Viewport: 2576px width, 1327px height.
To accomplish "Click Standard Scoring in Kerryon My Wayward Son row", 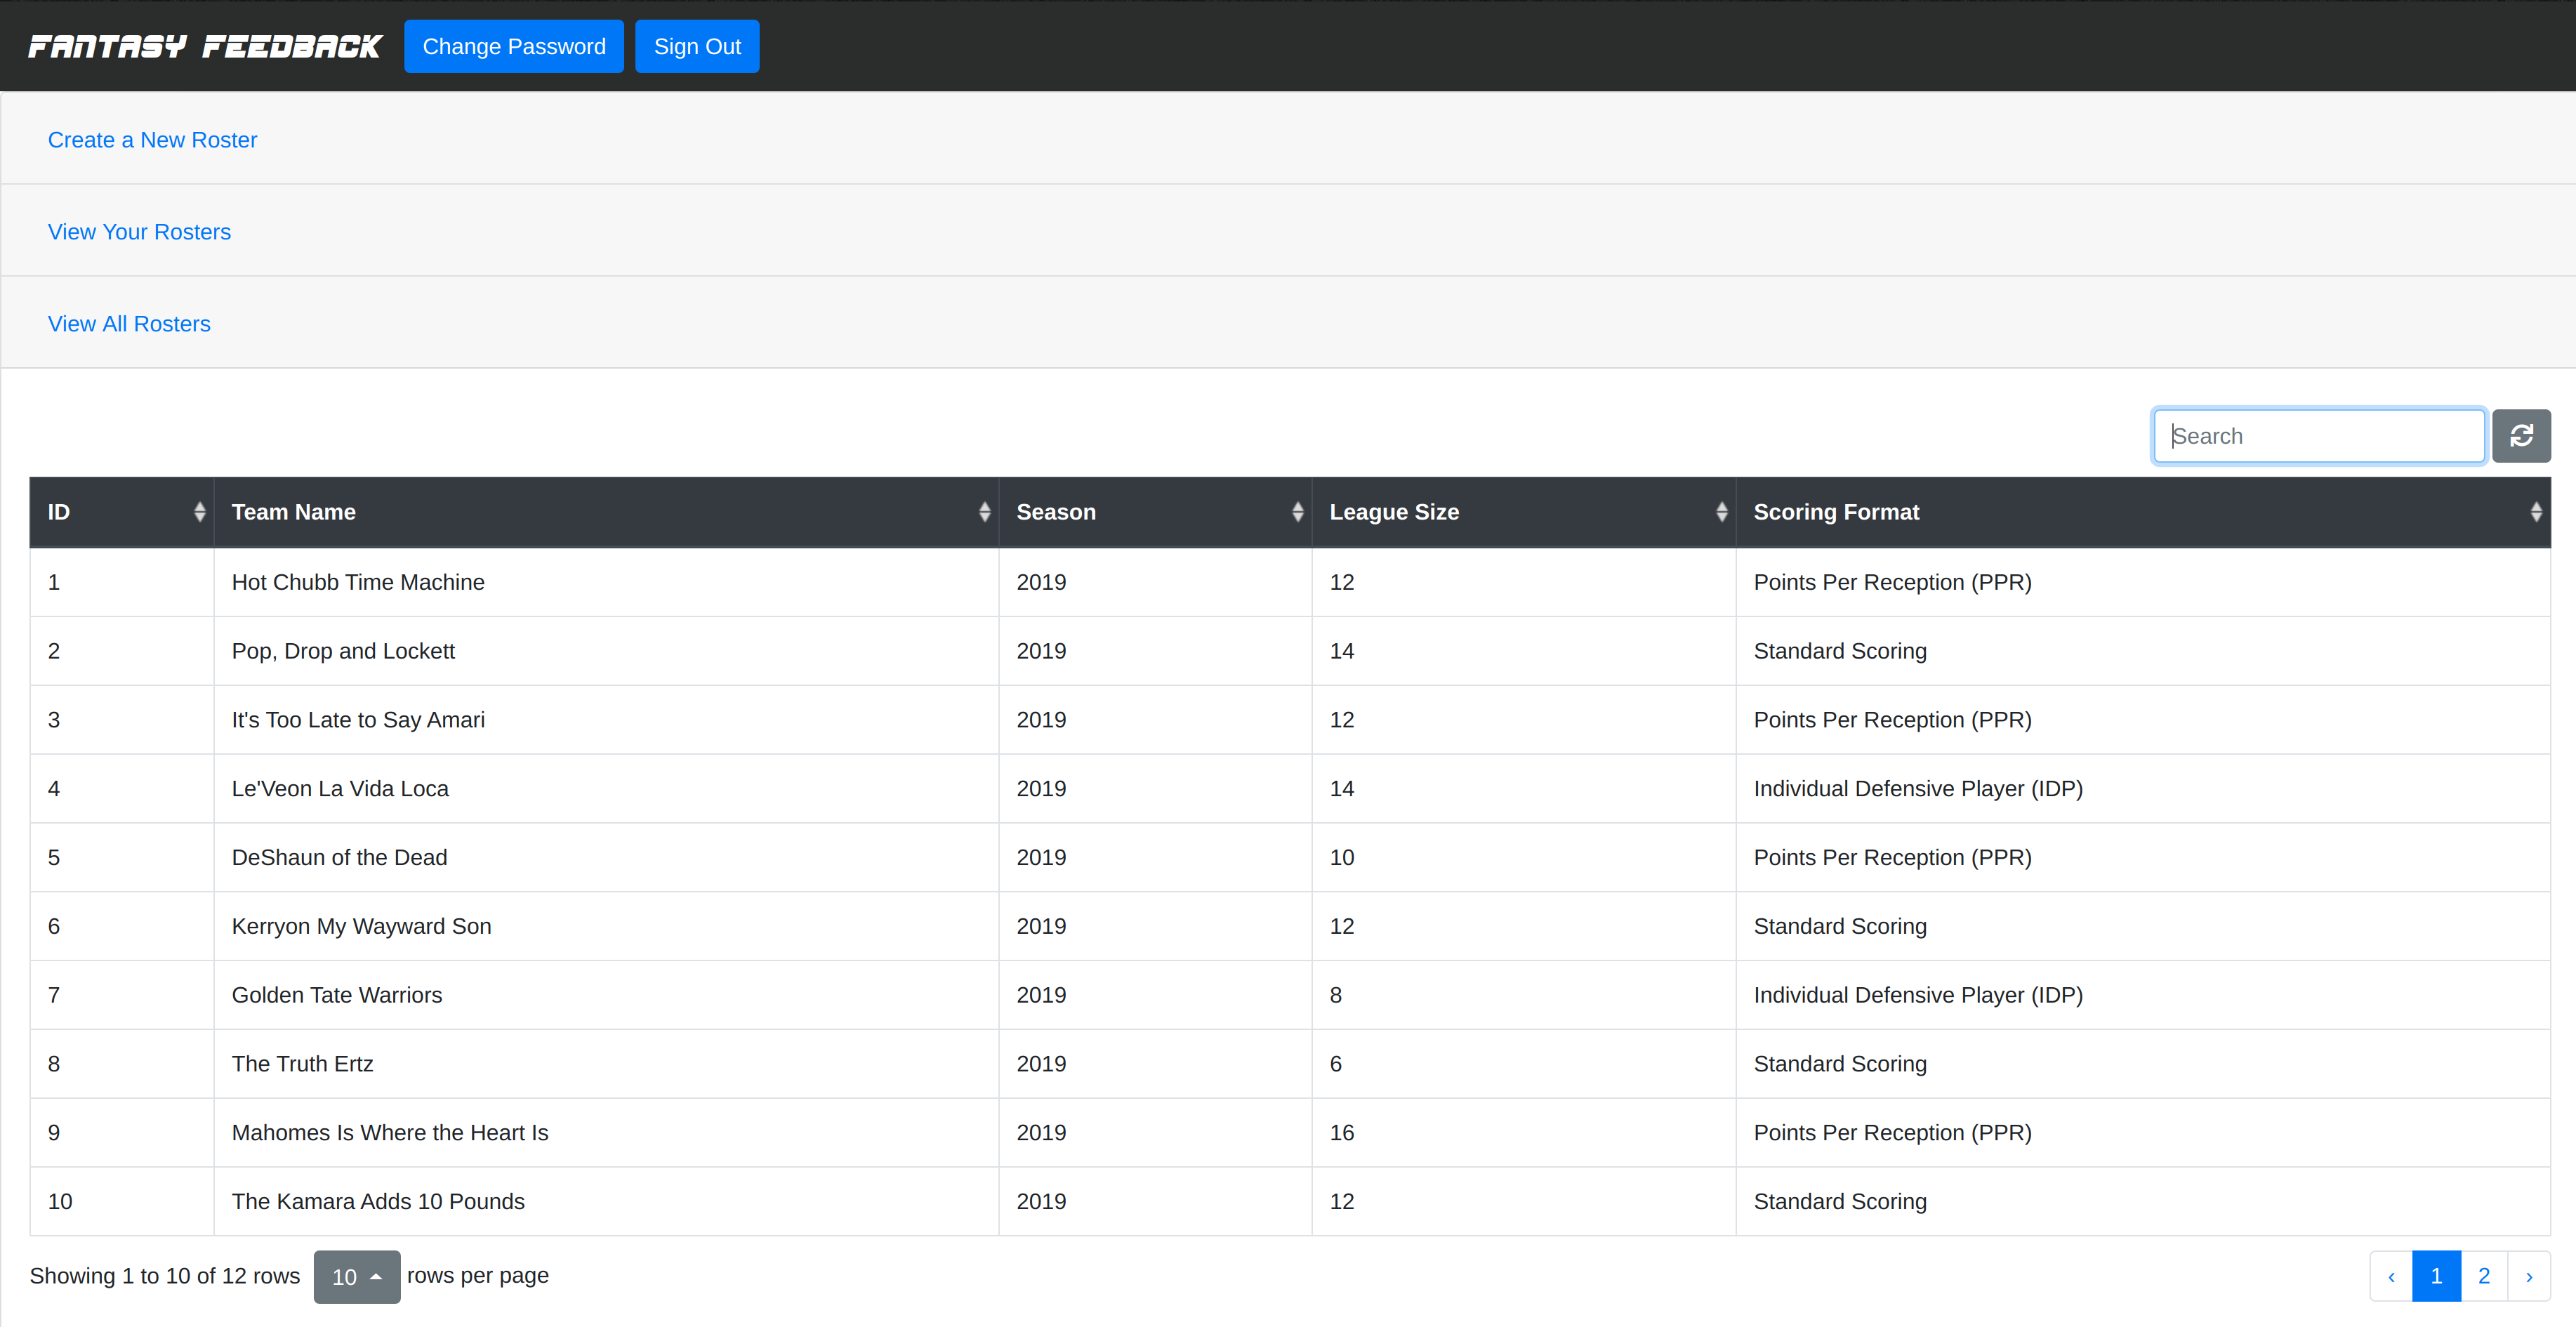I will coord(1840,926).
